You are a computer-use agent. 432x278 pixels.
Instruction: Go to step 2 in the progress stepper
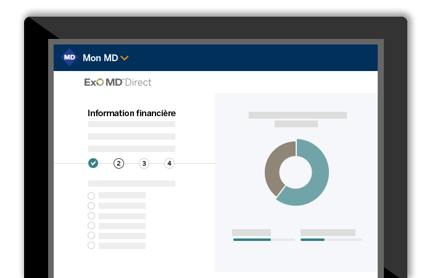pos(118,163)
